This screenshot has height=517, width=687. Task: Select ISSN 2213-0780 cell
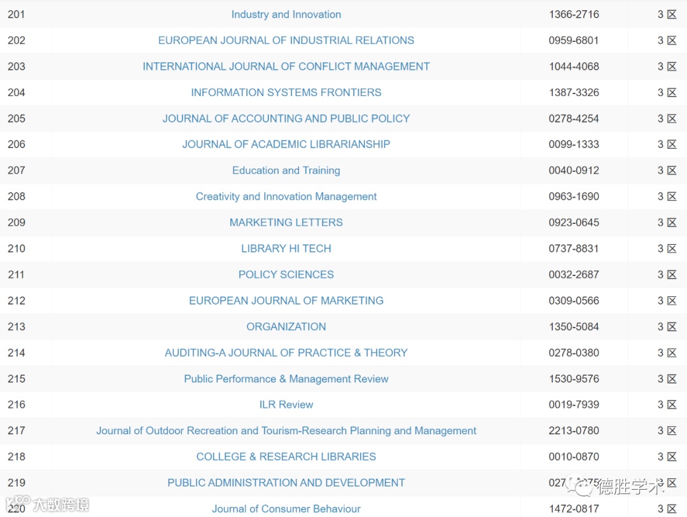coord(574,431)
